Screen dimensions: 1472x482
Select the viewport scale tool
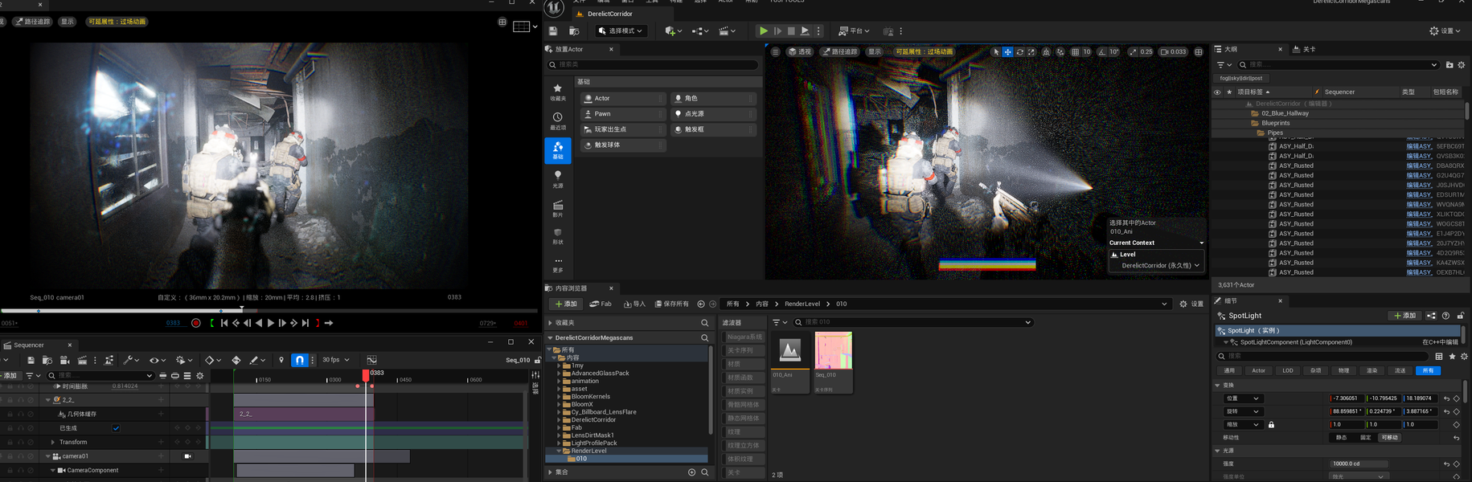(x=1031, y=51)
